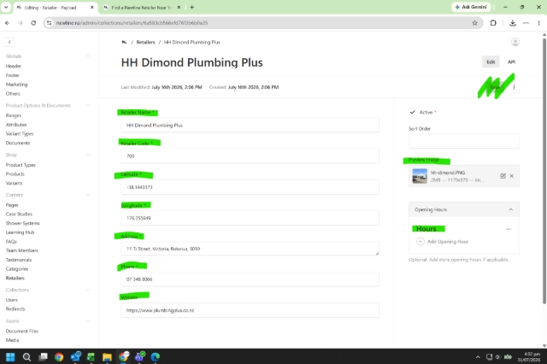The height and width of the screenshot is (364, 547).
Task: Click the Longitude input field
Action: (250, 218)
